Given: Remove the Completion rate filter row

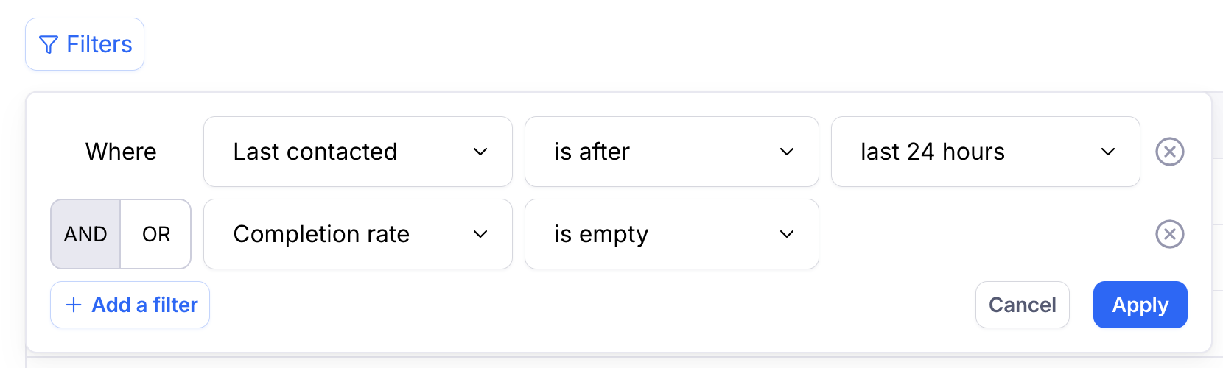Looking at the screenshot, I should [x=1169, y=234].
